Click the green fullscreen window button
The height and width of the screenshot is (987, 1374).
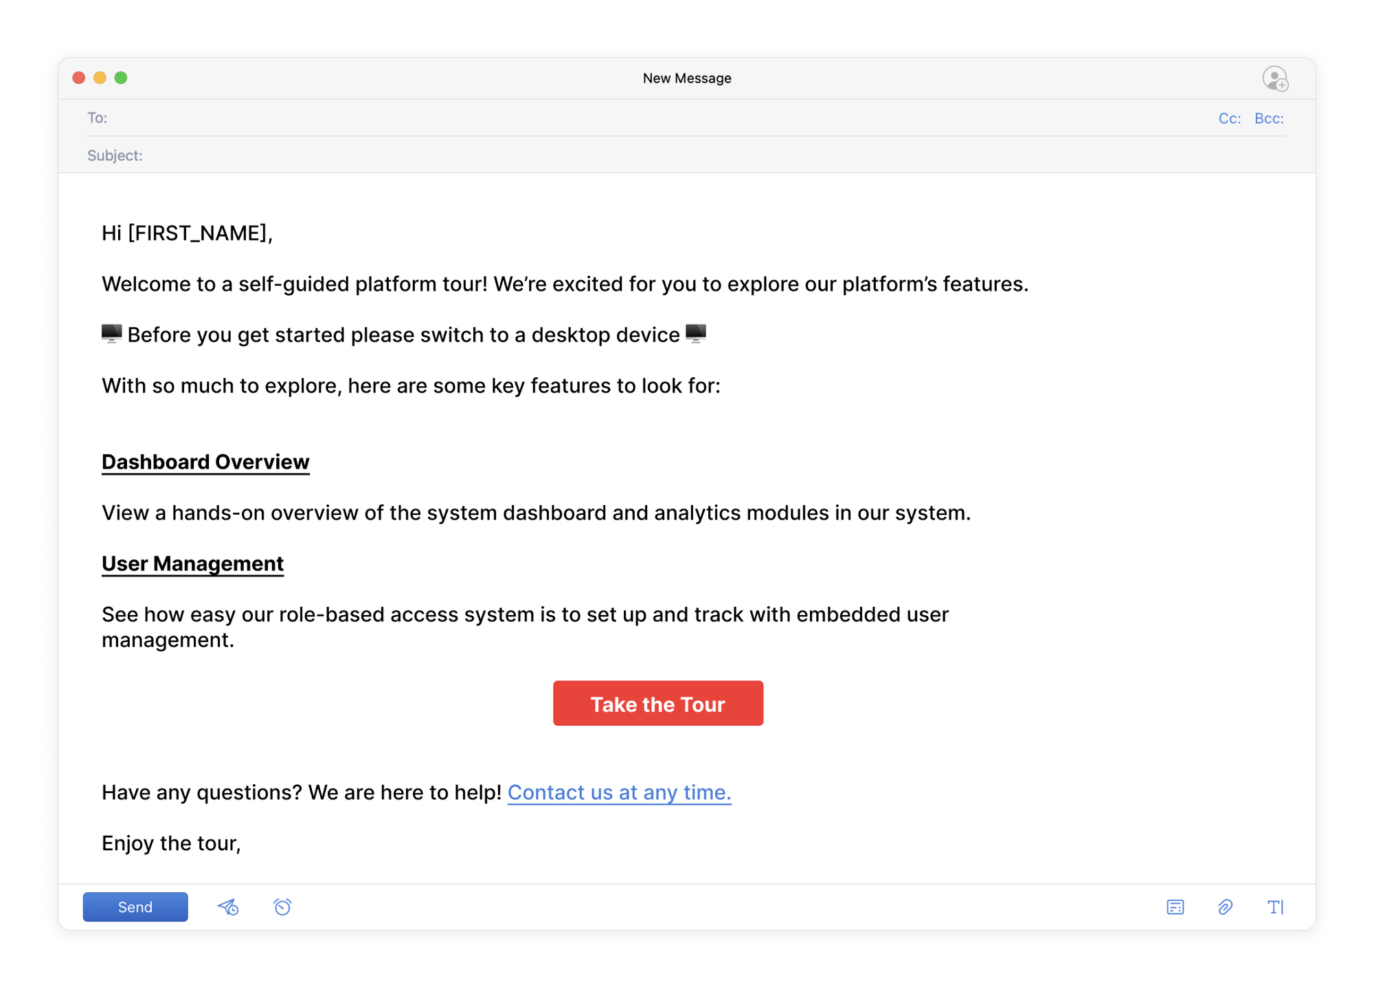[x=121, y=78]
